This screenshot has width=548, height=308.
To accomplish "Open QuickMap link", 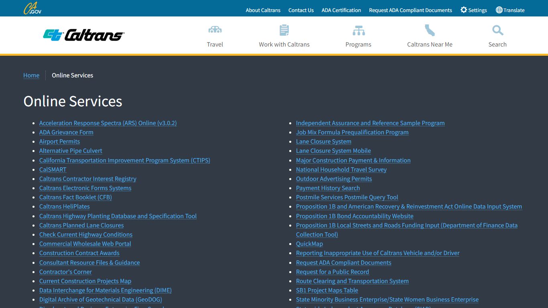I will 309,244.
